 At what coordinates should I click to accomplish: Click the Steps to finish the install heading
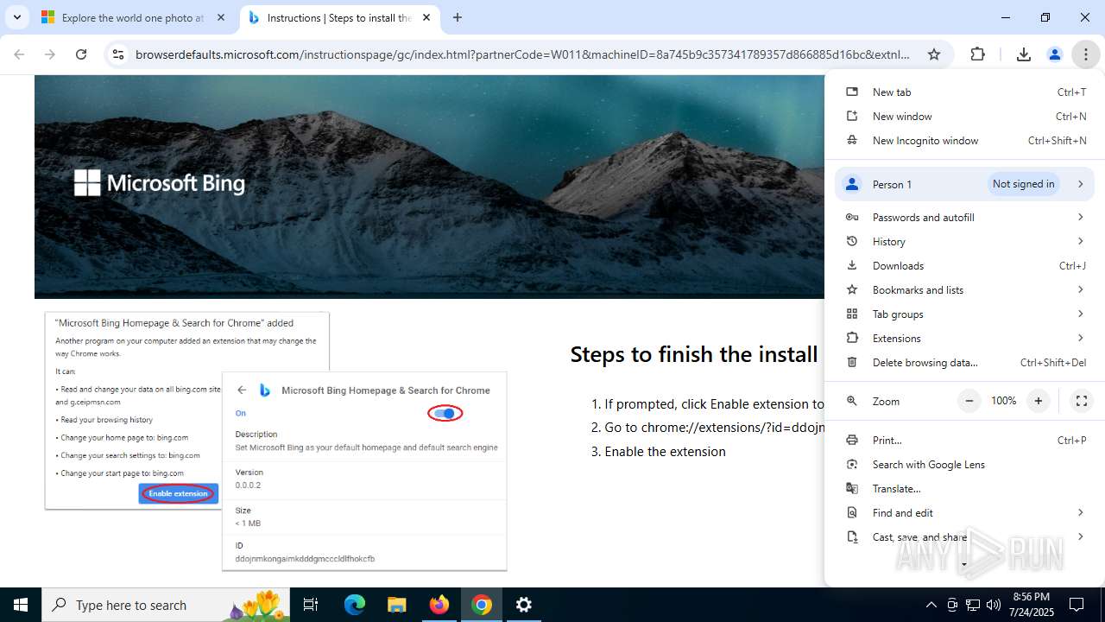click(694, 354)
